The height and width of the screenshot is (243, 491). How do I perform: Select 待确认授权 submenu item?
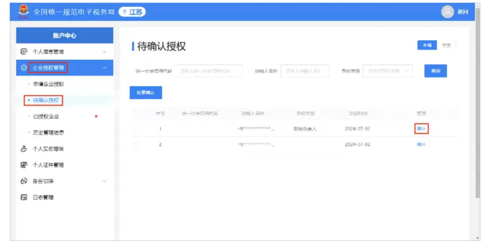point(46,100)
